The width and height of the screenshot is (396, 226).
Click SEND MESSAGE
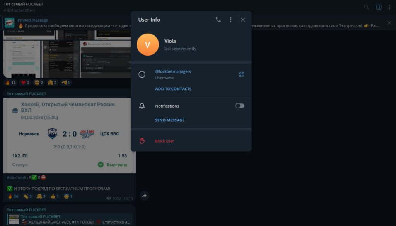[x=170, y=120]
